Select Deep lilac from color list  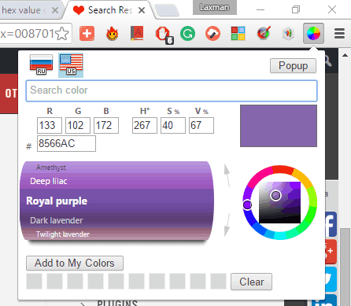point(49,181)
